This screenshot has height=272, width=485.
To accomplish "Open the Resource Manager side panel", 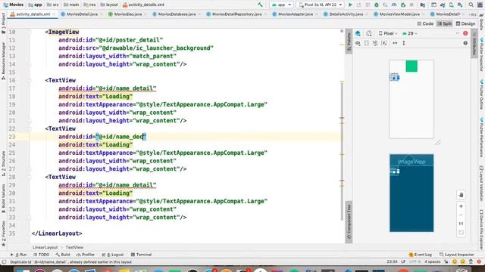I will 3,60.
